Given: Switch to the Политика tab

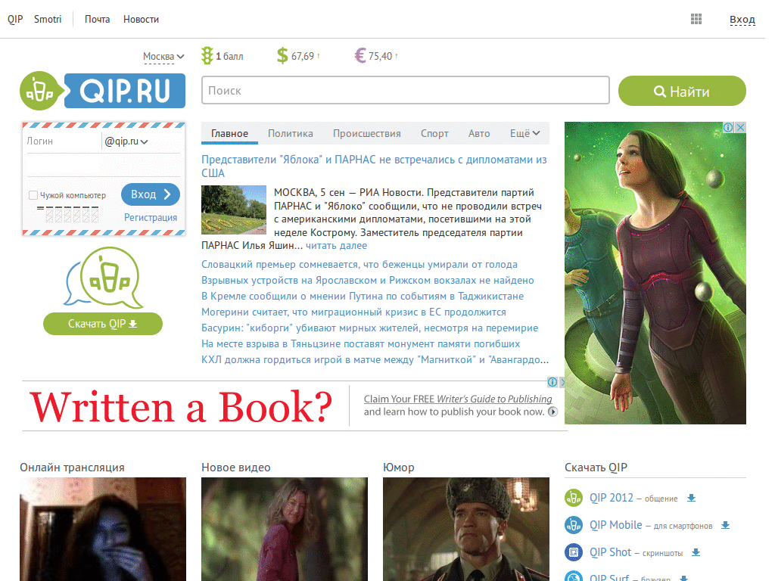Looking at the screenshot, I should [291, 133].
